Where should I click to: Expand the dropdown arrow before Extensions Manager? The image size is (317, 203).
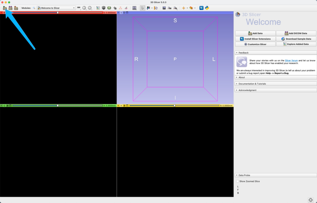point(195,8)
